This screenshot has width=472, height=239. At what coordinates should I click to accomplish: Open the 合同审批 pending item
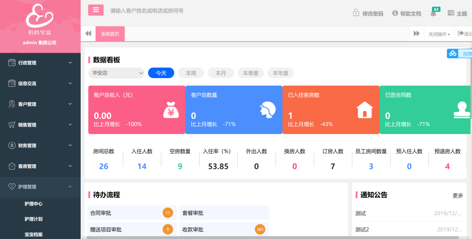pos(132,213)
